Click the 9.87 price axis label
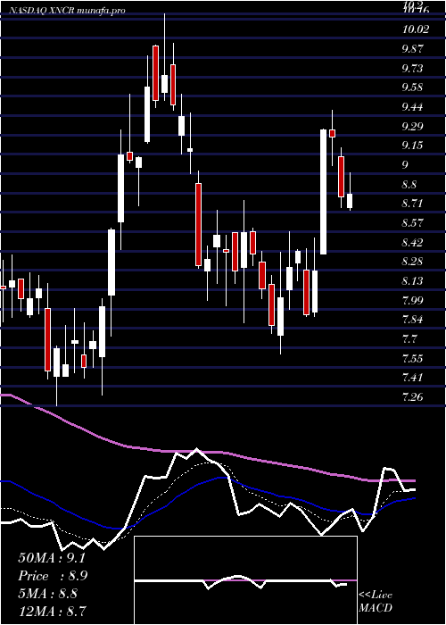 coord(412,48)
